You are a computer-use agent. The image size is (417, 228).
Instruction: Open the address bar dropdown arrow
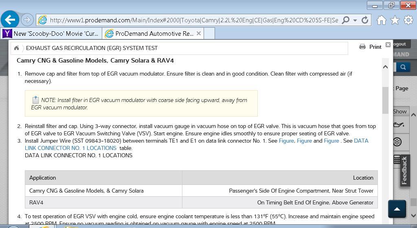click(x=355, y=20)
